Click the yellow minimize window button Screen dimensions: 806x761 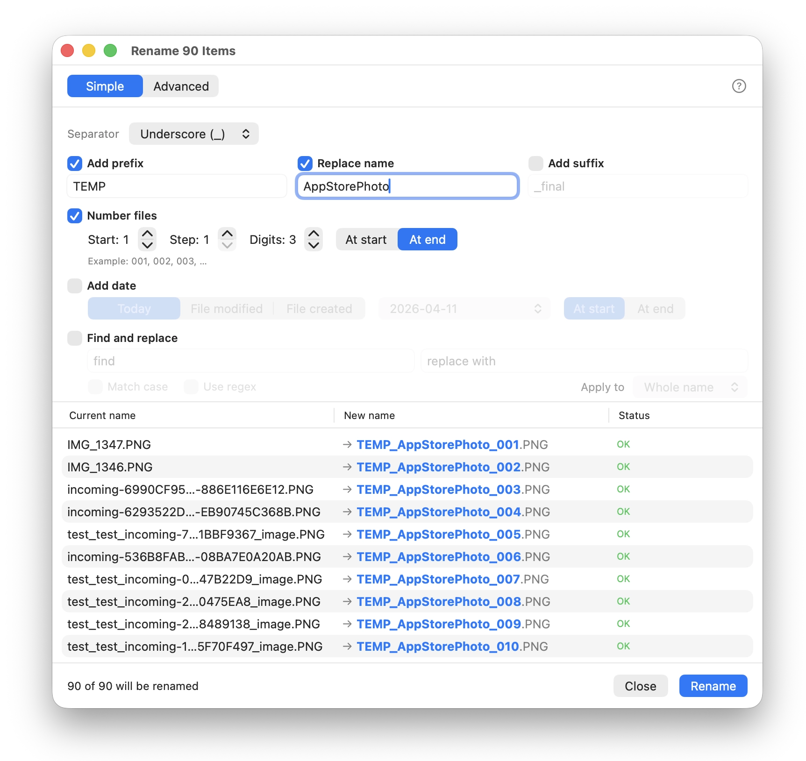point(89,50)
